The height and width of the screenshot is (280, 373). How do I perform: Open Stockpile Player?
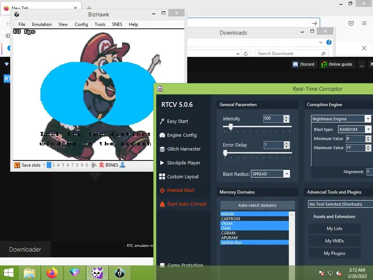click(x=180, y=163)
